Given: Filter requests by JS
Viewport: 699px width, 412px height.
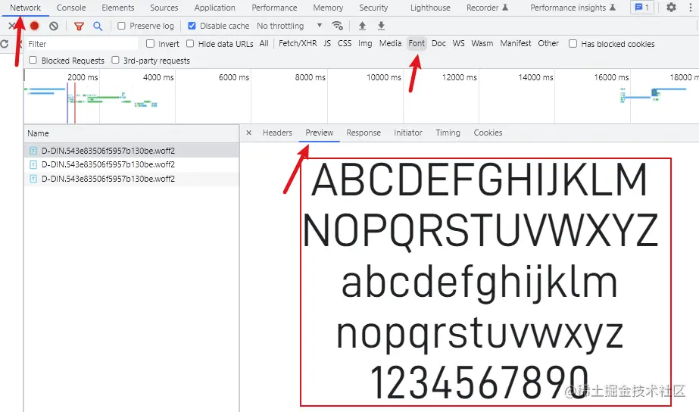Looking at the screenshot, I should point(327,44).
